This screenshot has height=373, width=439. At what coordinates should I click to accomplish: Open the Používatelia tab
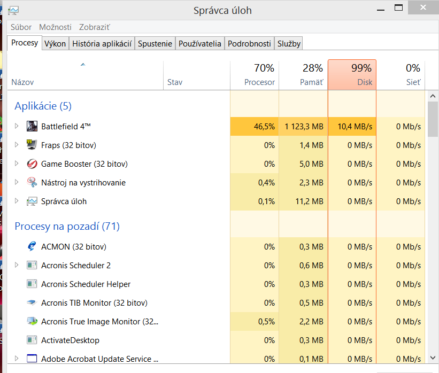click(200, 44)
